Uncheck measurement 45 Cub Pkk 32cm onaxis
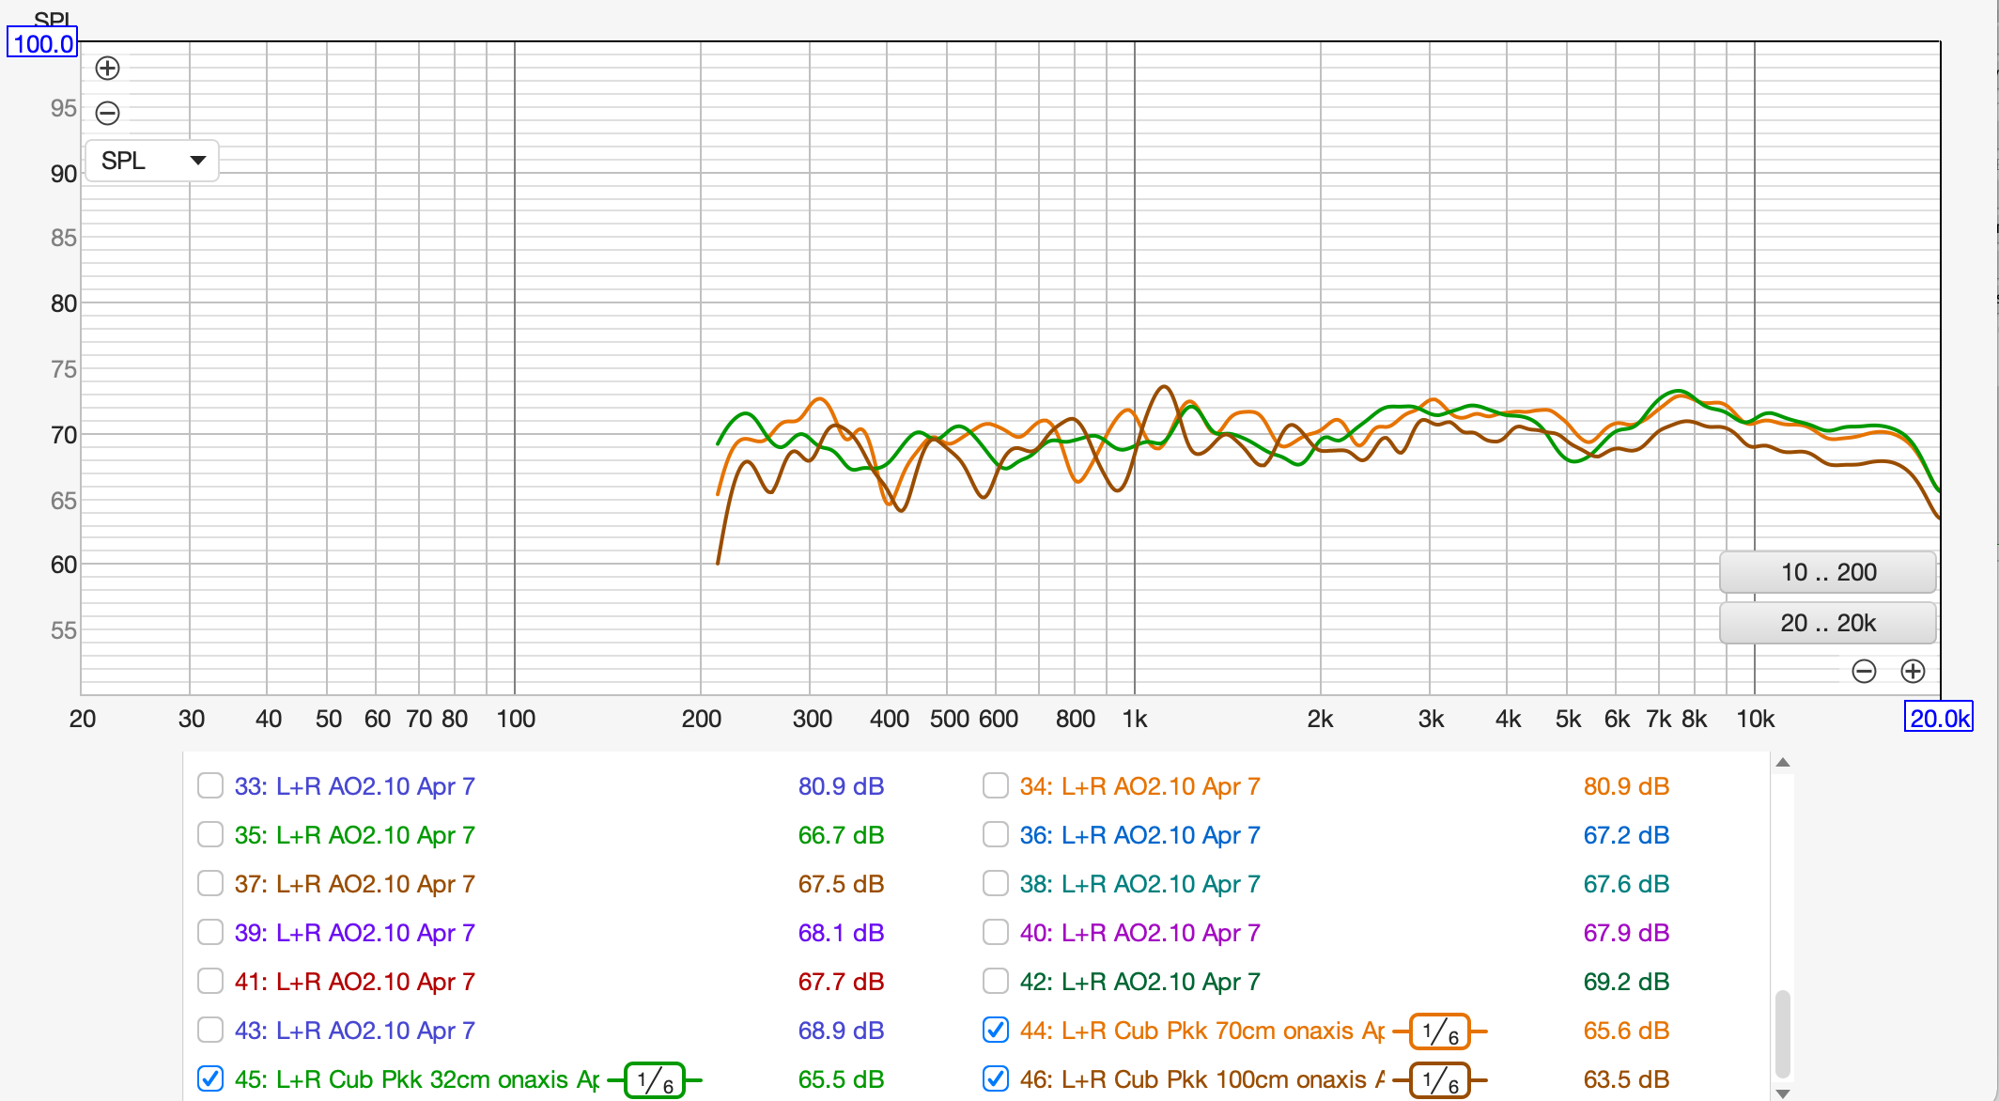1999x1101 pixels. point(210,1079)
